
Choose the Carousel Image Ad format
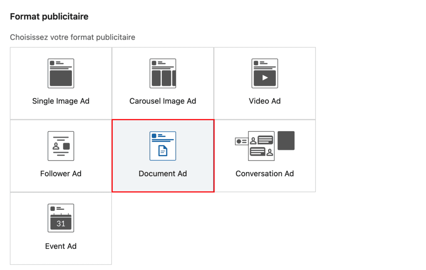tap(163, 83)
